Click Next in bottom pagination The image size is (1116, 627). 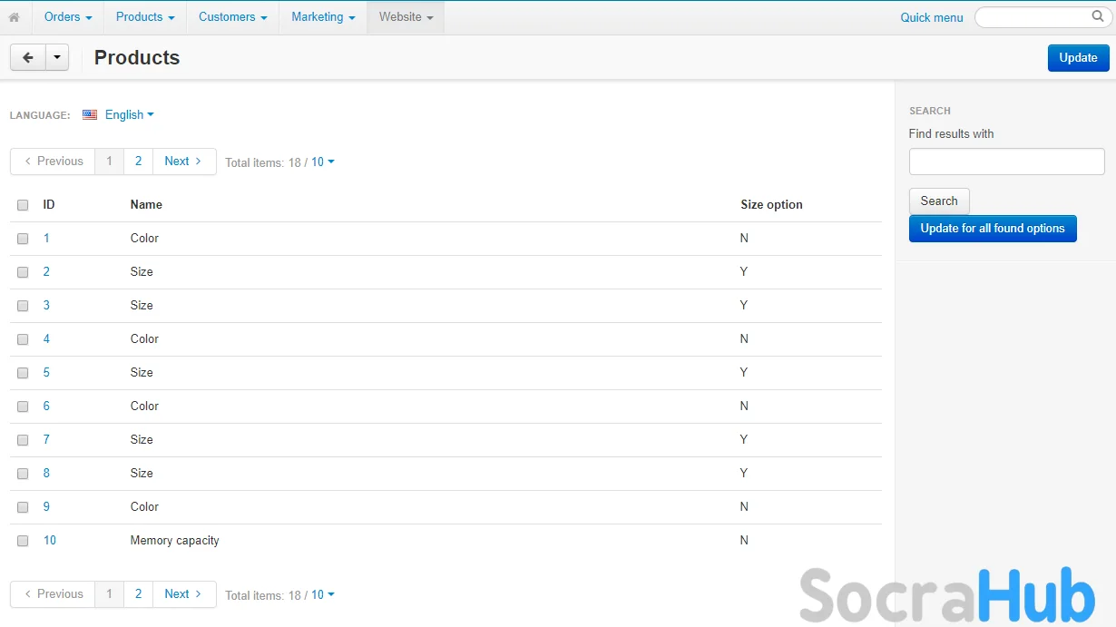[x=183, y=594]
